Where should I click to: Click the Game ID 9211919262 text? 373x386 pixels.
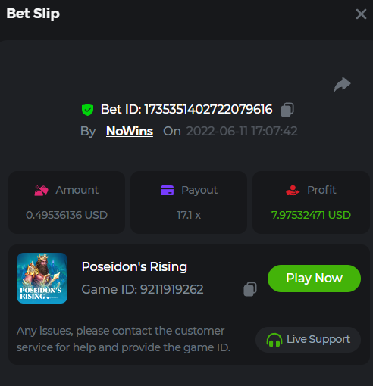[143, 289]
